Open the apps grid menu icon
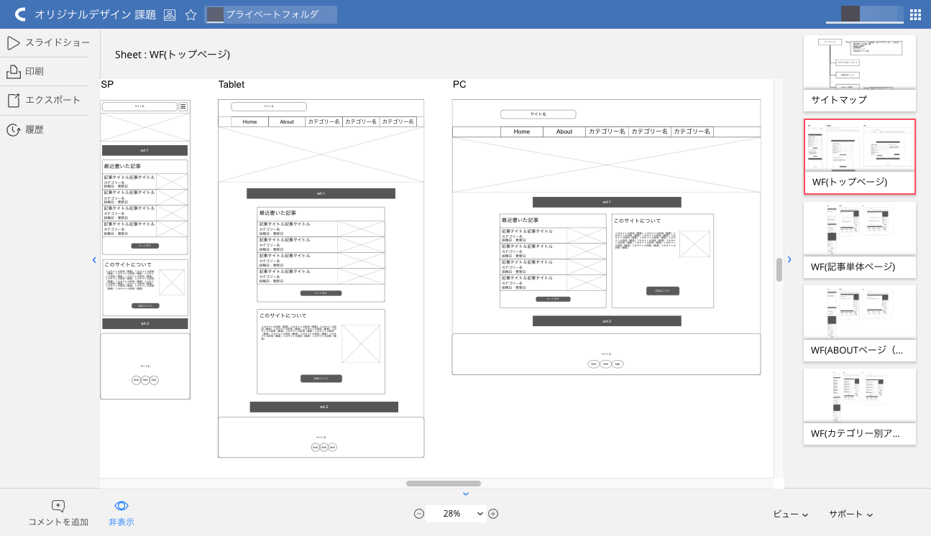 (x=915, y=14)
